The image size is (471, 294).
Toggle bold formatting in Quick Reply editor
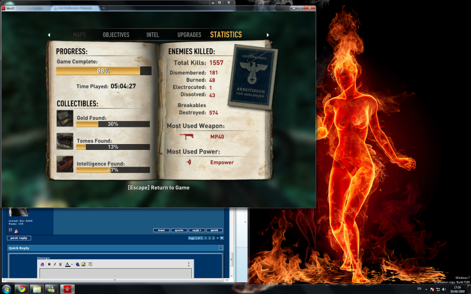[48, 265]
